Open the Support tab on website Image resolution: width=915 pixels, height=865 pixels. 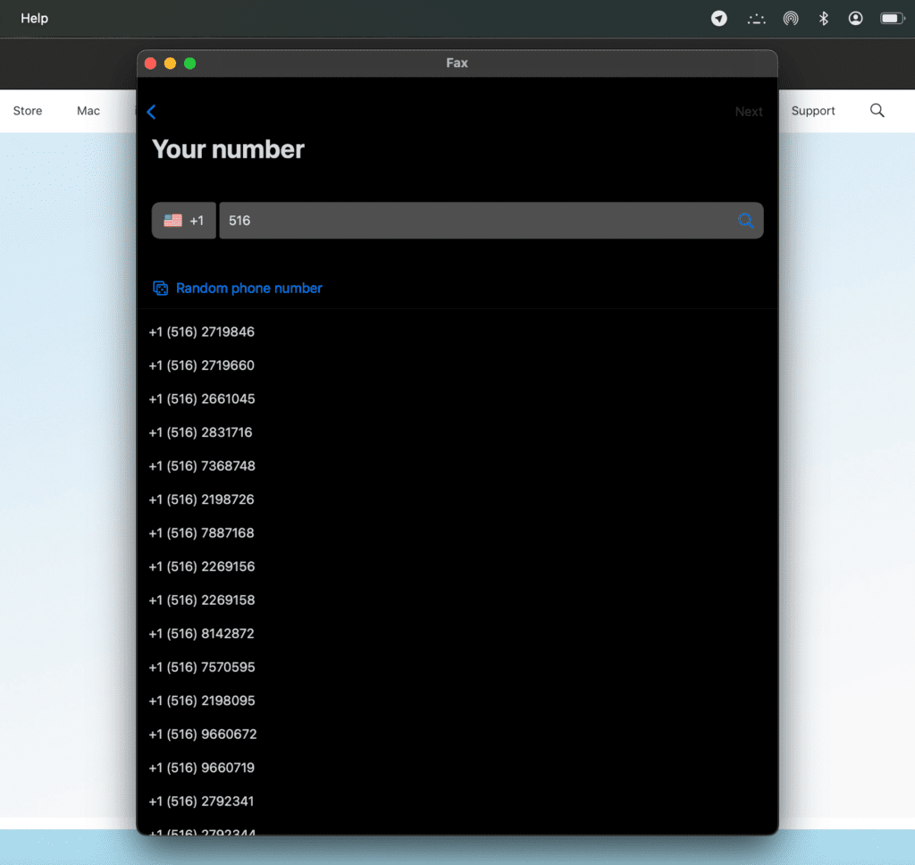[x=813, y=111]
